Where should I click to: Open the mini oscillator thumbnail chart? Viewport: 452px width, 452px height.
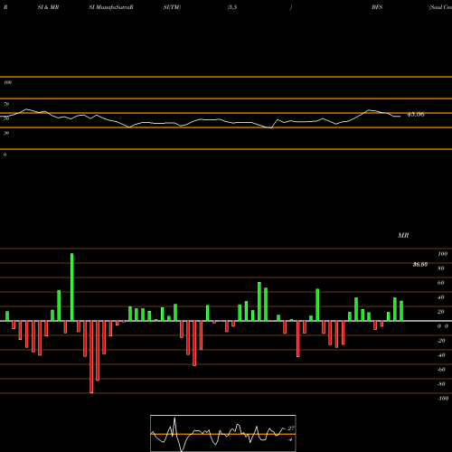point(223,433)
